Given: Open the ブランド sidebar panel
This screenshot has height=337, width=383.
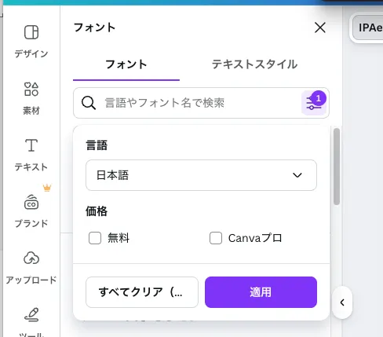Looking at the screenshot, I should pos(31,211).
